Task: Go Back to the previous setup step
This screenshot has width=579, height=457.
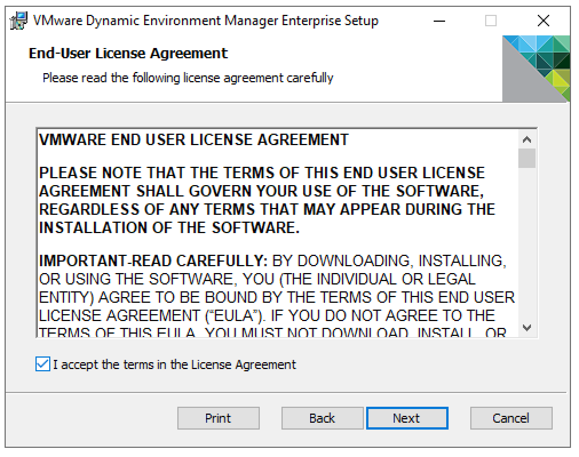Action: click(x=322, y=418)
